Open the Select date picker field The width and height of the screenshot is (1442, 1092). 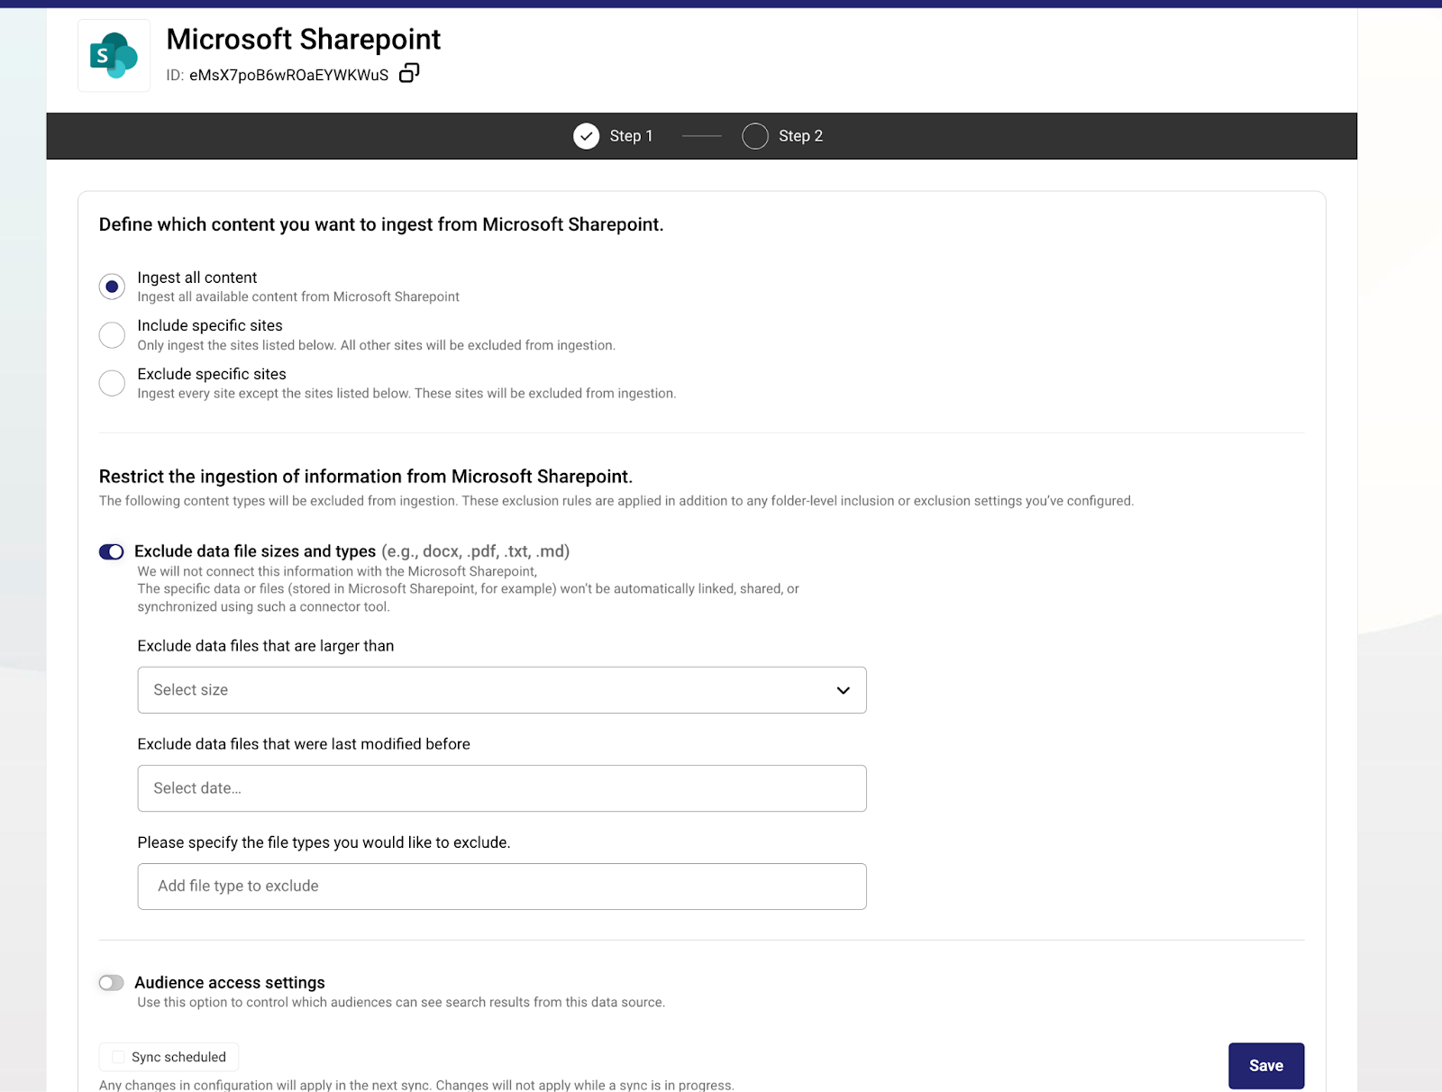coord(501,788)
